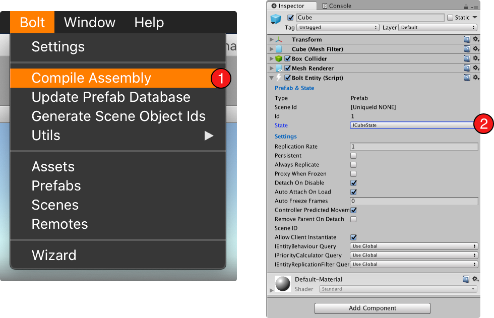Click the Bolt Entity lightning icon
This screenshot has height=318, width=494.
[x=279, y=78]
